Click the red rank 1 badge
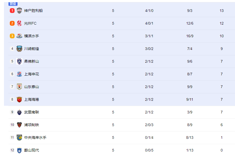The image size is (235, 156). [12, 11]
